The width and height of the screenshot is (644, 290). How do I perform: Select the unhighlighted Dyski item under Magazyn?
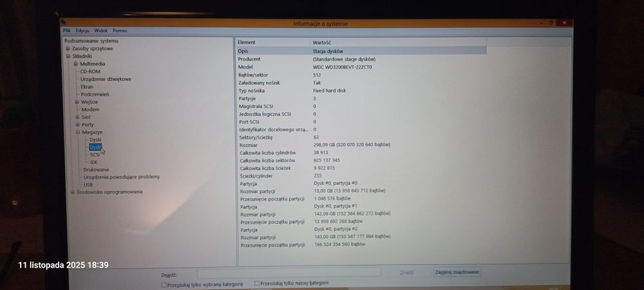click(x=95, y=140)
